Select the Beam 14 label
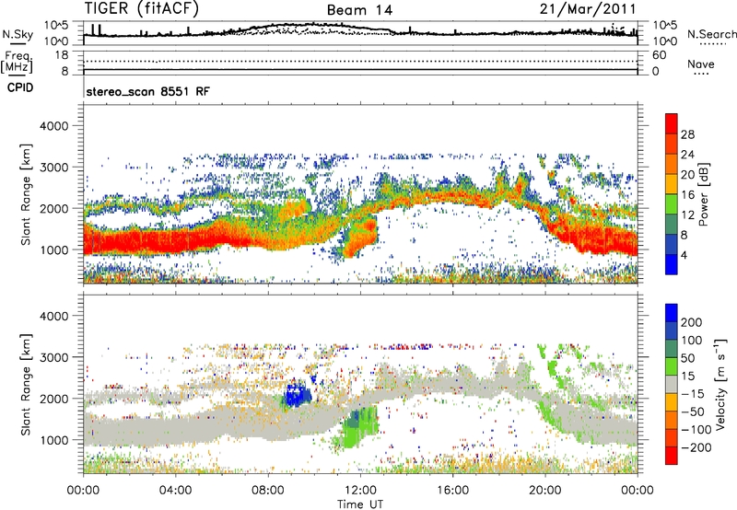The width and height of the screenshot is (737, 510). (x=359, y=10)
